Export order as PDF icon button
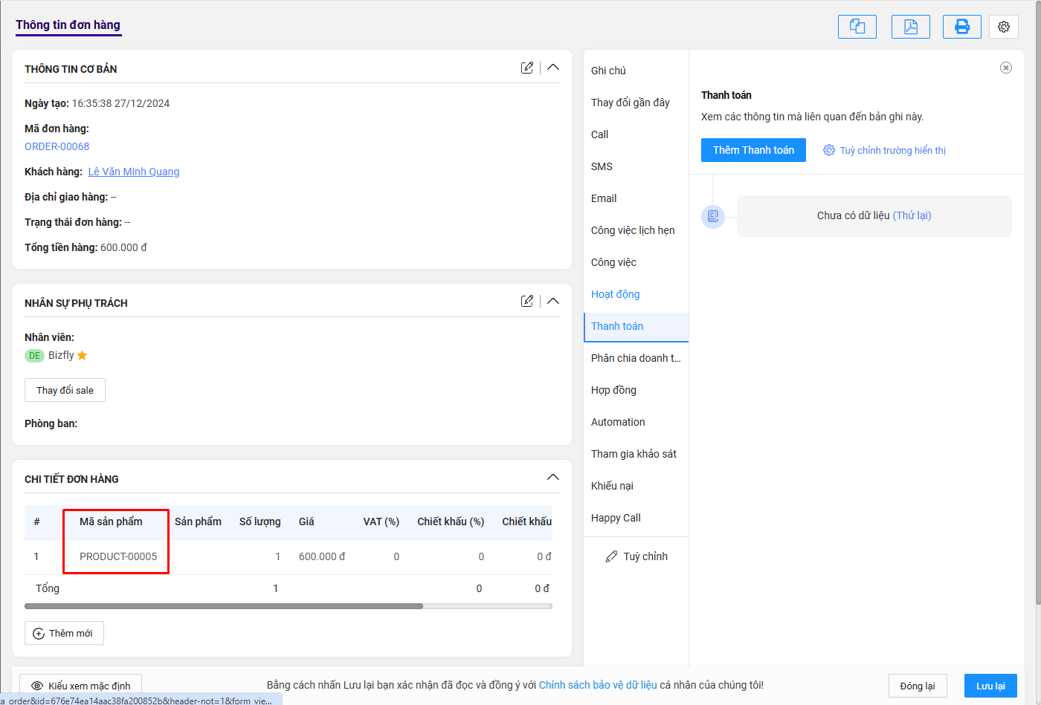Viewport: 1041px width, 705px height. [911, 27]
